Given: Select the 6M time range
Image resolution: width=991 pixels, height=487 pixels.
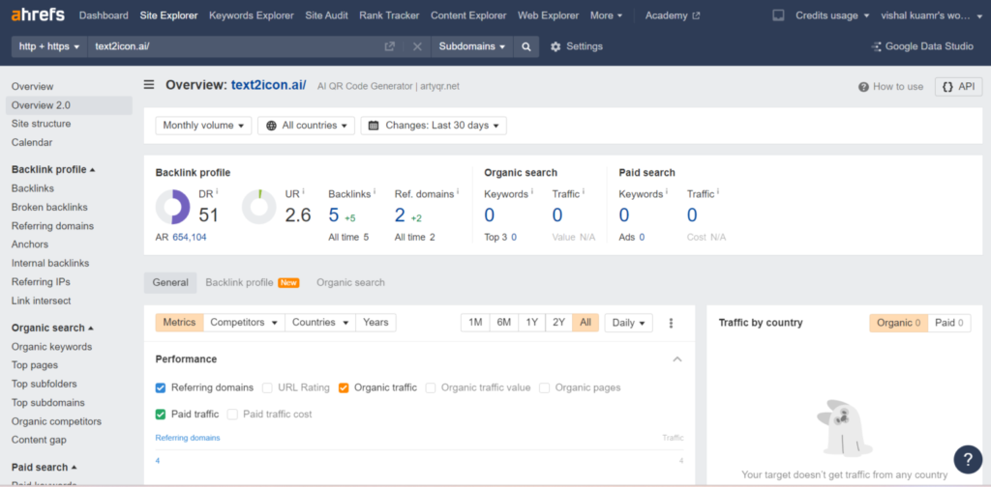Looking at the screenshot, I should click(503, 323).
